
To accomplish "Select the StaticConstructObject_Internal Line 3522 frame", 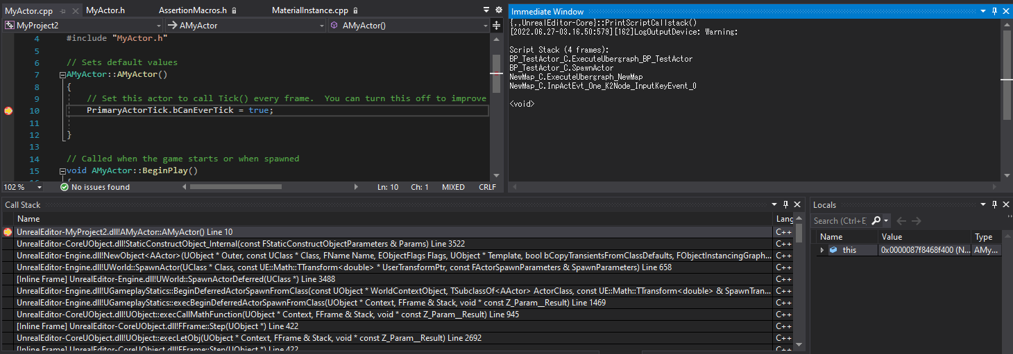I will [393, 244].
